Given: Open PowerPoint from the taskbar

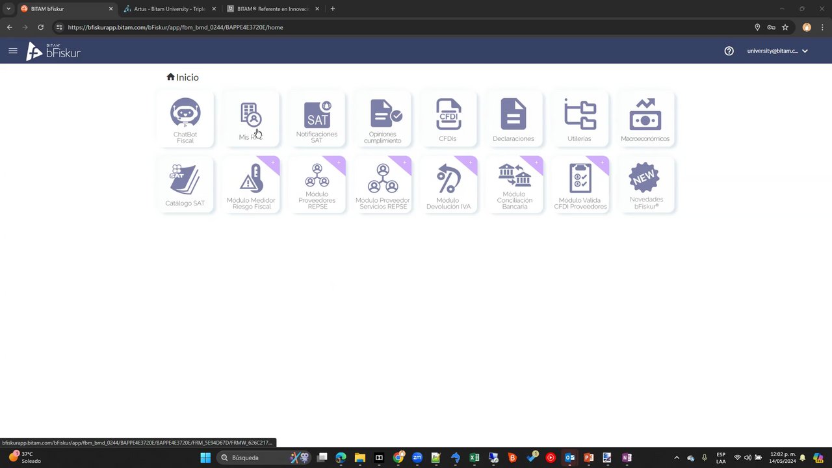Looking at the screenshot, I should coord(589,458).
